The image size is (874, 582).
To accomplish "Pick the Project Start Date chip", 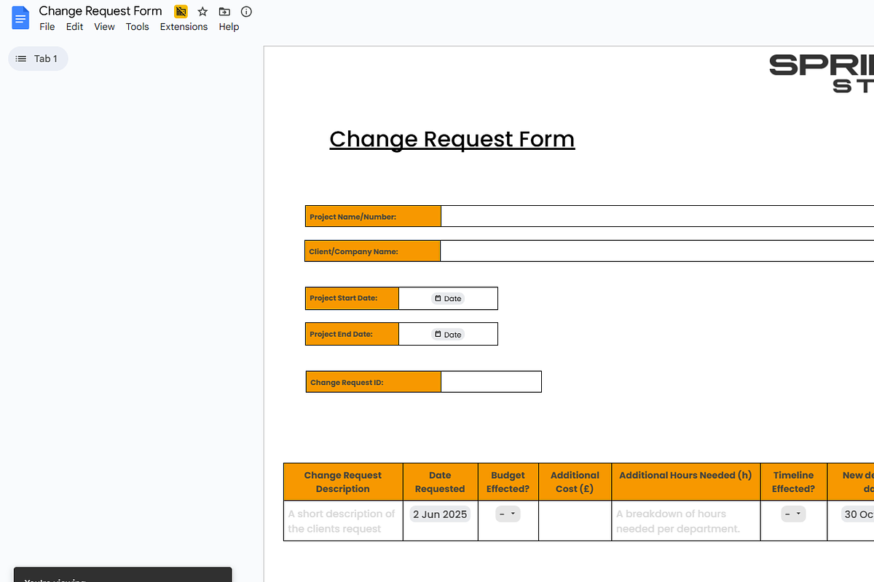I will [448, 298].
